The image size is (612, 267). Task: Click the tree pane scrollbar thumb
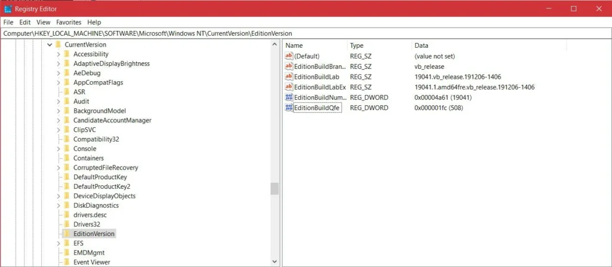point(274,189)
